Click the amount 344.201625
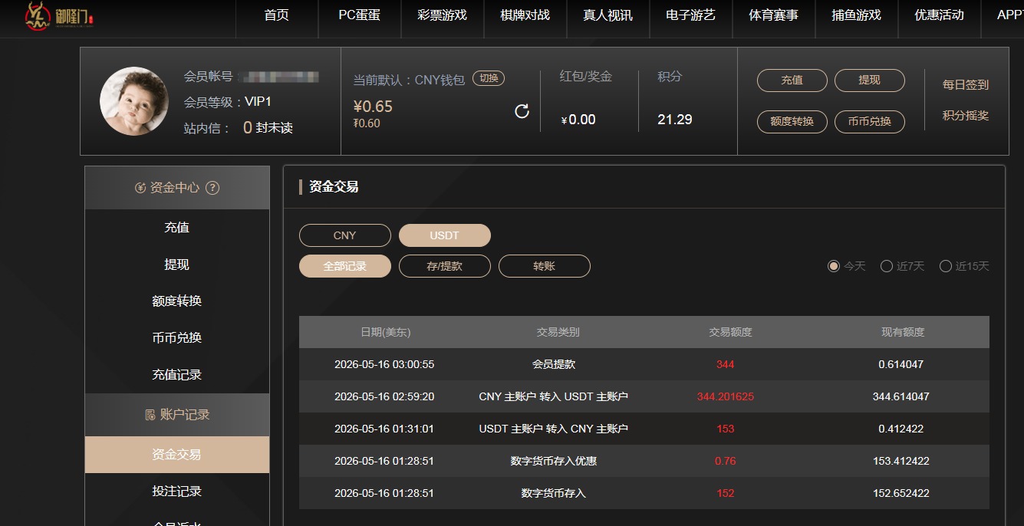 click(x=726, y=397)
